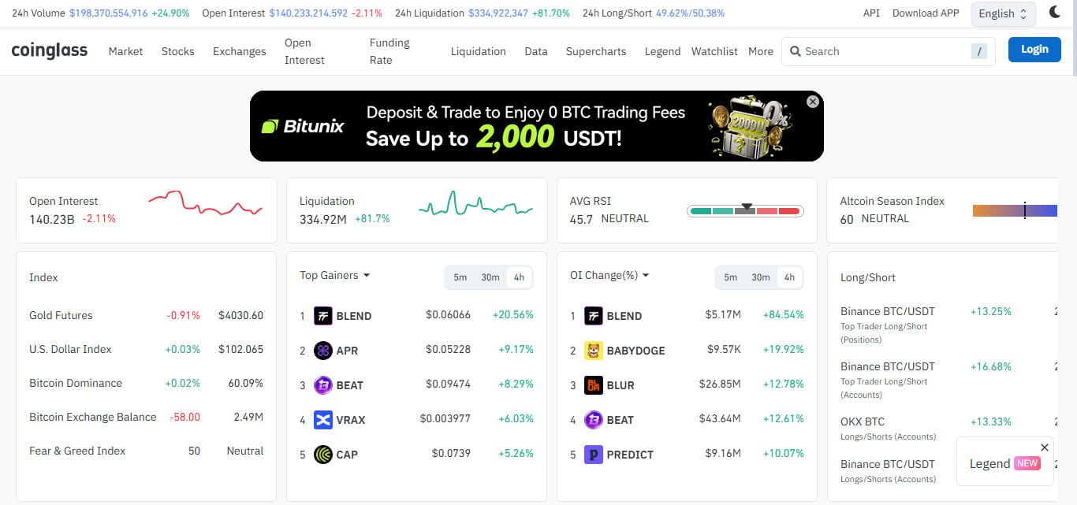Screen dimensions: 1077x505
Task: Click the APR coin icon
Action: point(322,351)
